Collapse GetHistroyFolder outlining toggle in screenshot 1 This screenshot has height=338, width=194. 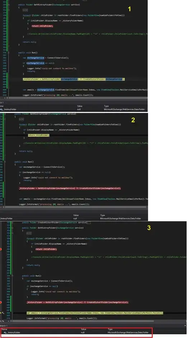tap(9, 5)
